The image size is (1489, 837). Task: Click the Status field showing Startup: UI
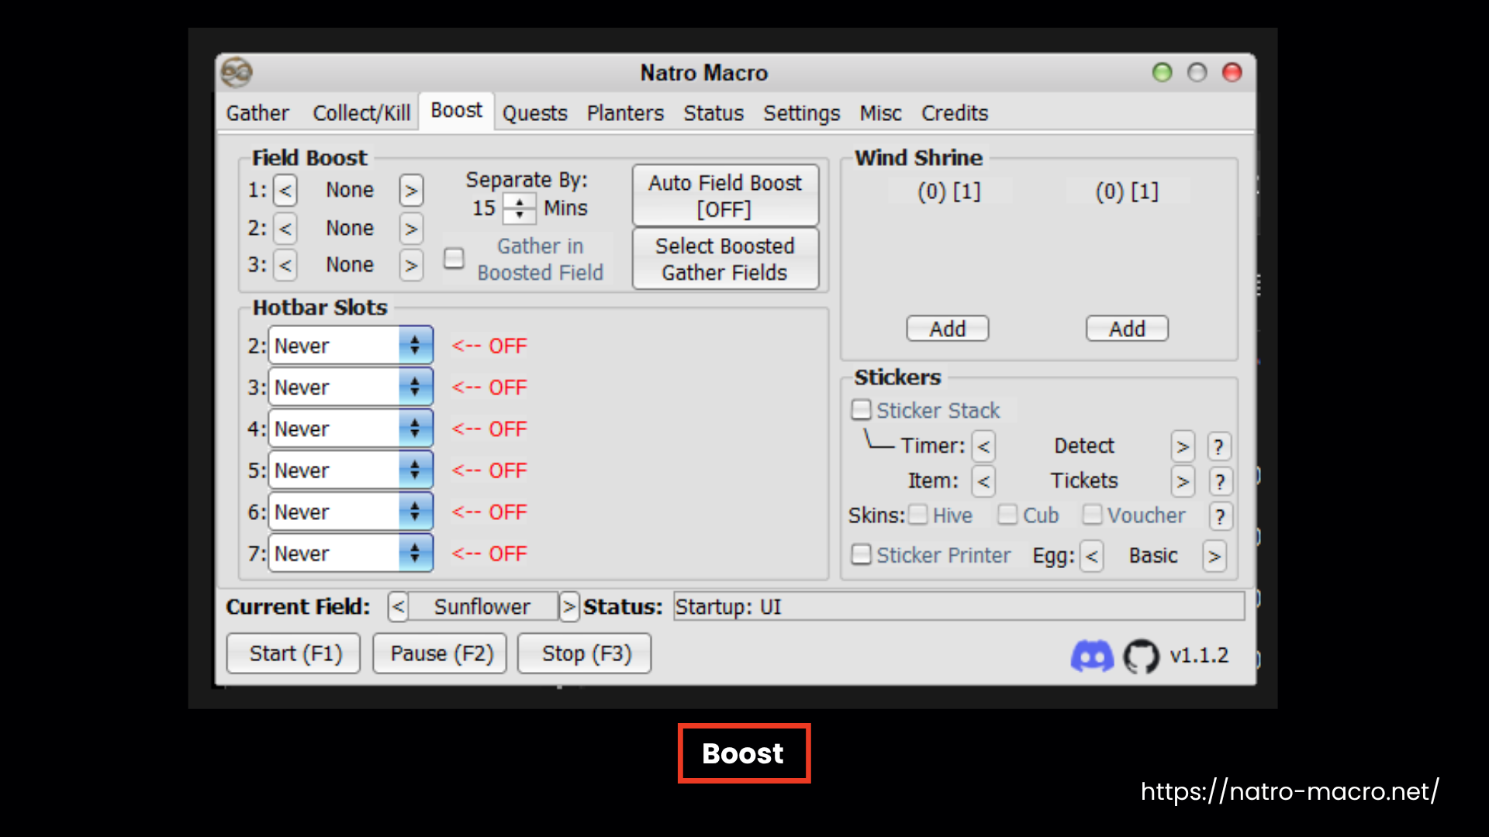(x=959, y=607)
